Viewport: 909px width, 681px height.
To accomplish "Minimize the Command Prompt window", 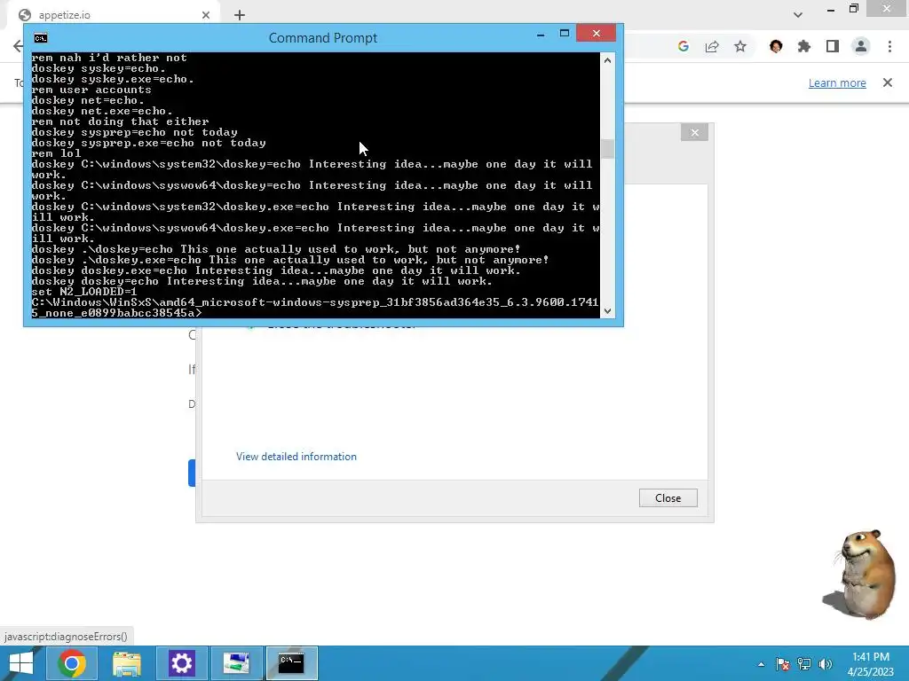I will pos(541,35).
